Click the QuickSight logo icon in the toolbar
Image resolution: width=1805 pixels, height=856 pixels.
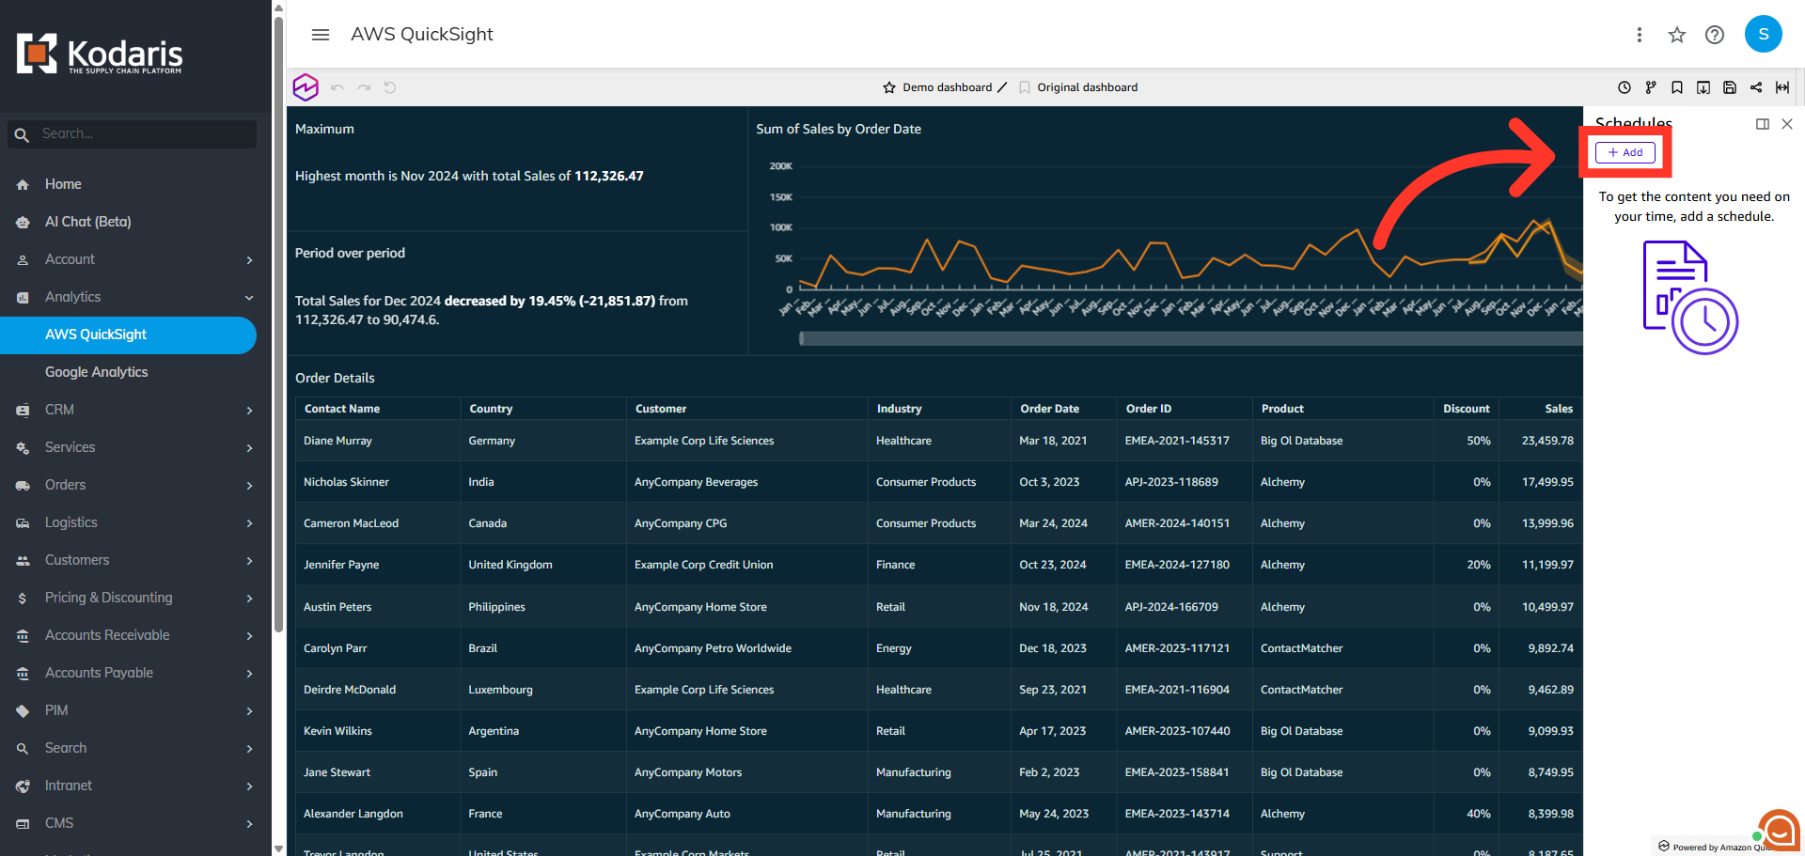[306, 87]
